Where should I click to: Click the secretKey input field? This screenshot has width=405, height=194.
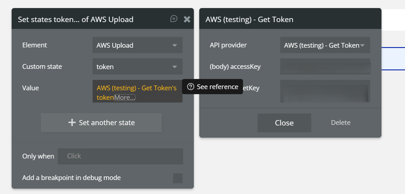325,91
